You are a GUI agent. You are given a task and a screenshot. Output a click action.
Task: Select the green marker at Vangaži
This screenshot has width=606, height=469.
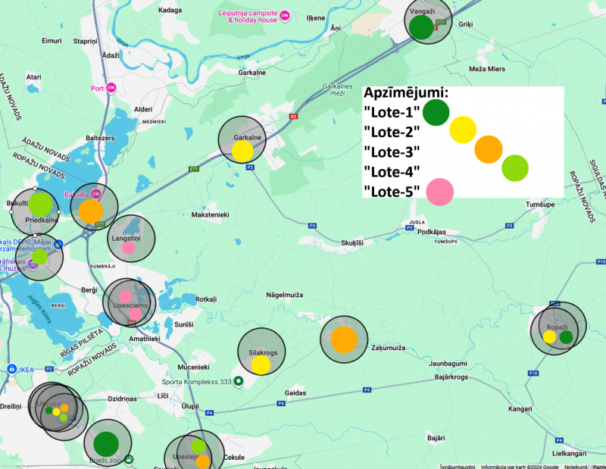click(x=421, y=27)
